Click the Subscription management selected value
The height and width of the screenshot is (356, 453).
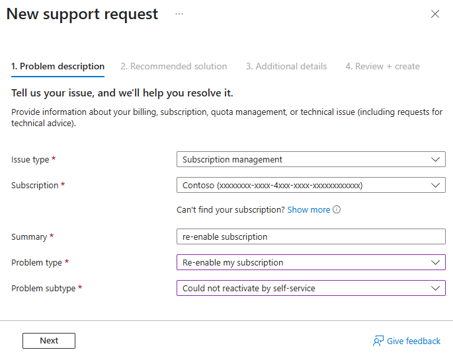[233, 159]
